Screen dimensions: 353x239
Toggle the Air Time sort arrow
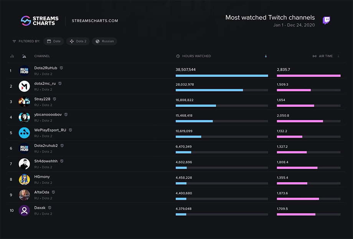pos(338,56)
